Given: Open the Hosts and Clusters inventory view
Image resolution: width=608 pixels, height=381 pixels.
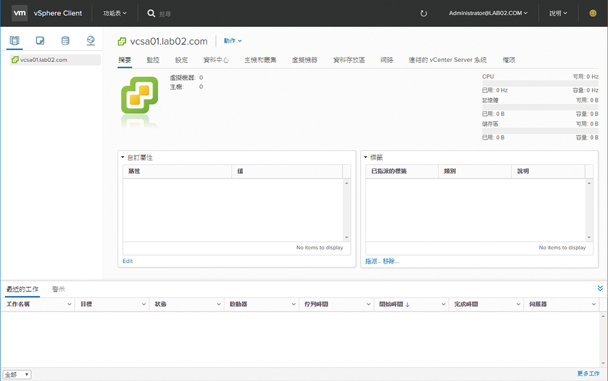Looking at the screenshot, I should pyautogui.click(x=15, y=40).
